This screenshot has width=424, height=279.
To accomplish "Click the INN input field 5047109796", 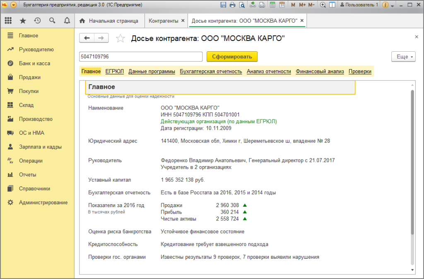I will coord(141,57).
